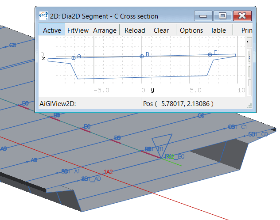Toggle the Active button in the toolbar
The image size is (280, 220).
(x=52, y=30)
